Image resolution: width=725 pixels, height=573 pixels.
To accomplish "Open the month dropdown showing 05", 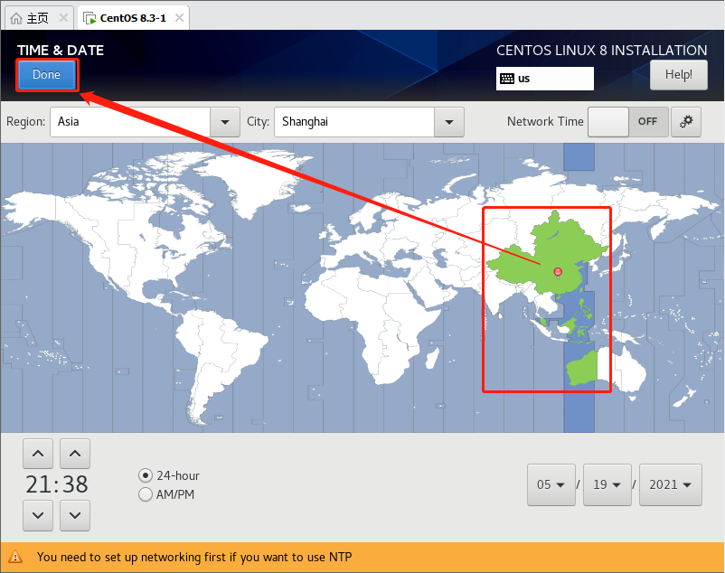I will (551, 484).
